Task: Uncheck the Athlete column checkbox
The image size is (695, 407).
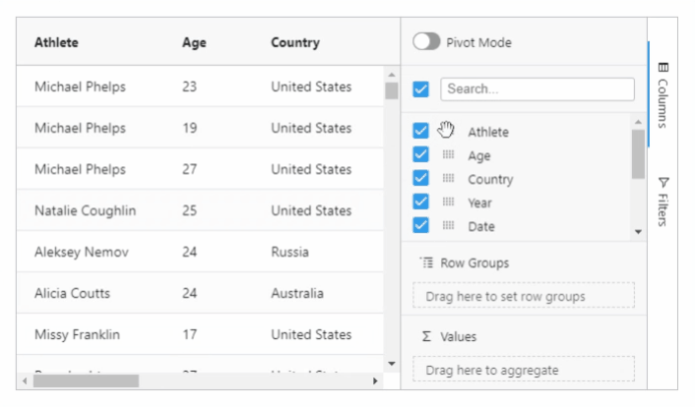Action: pos(421,131)
